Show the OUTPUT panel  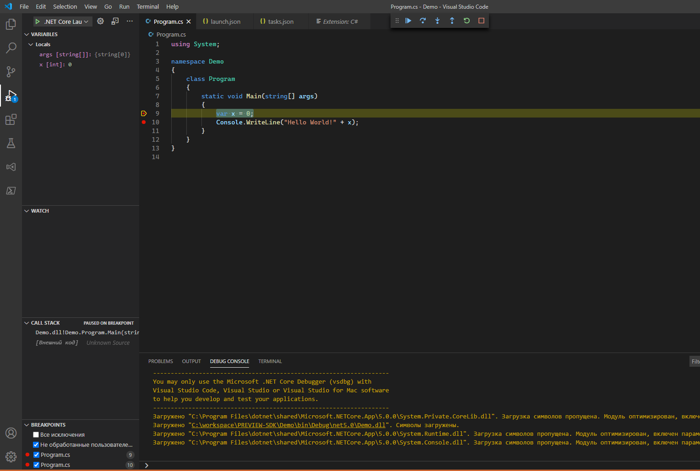click(191, 361)
